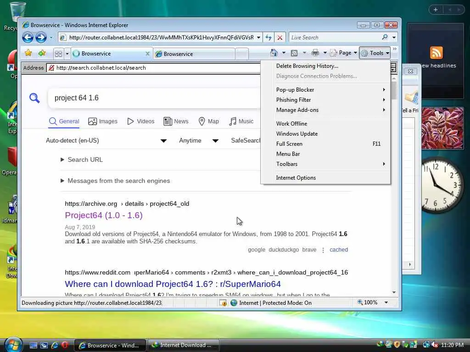Click Switch between windows quick launch icon
Image resolution: width=470 pixels, height=352 pixels.
point(44,345)
